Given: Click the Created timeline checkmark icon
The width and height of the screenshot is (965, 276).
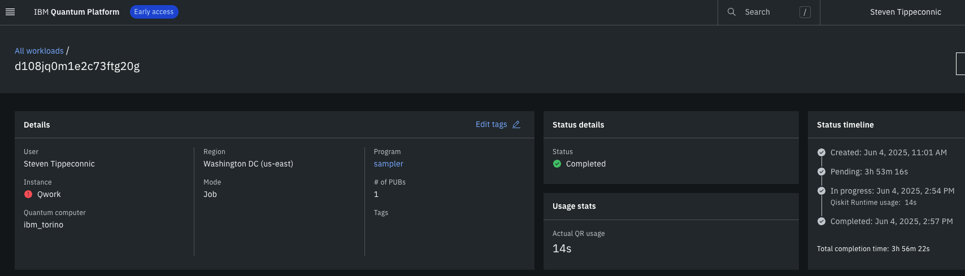Looking at the screenshot, I should pyautogui.click(x=821, y=152).
